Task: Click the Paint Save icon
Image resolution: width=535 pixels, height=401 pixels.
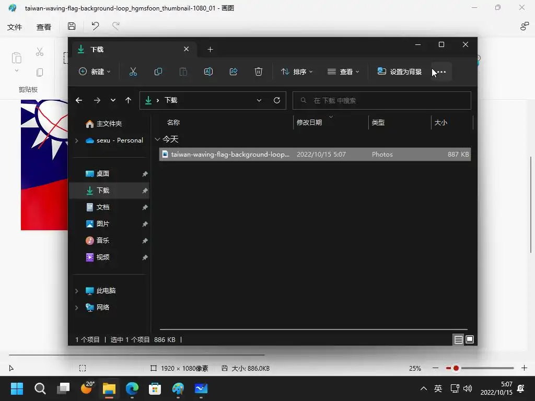Action: tap(72, 26)
